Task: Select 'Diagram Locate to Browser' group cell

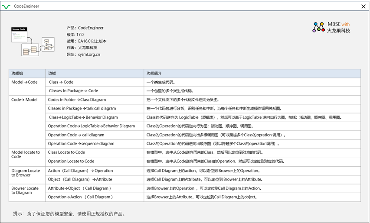Action: tap(27, 175)
